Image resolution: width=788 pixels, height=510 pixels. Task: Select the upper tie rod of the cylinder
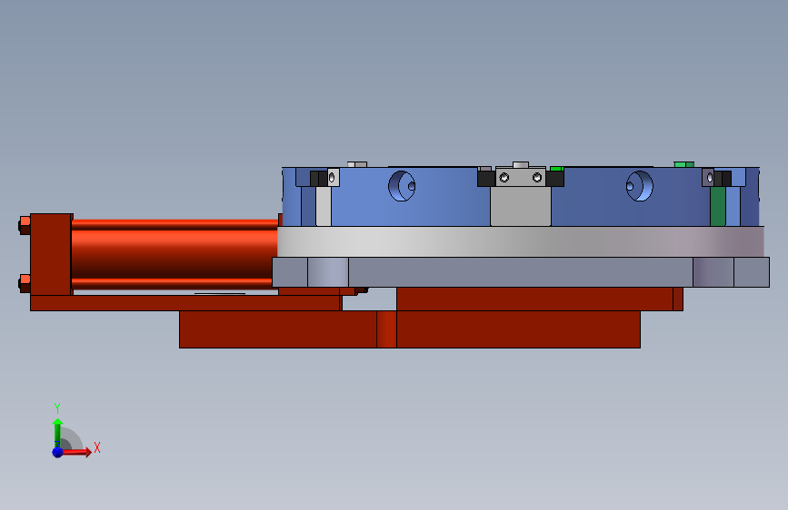click(x=175, y=225)
